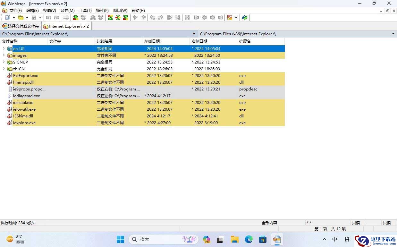The height and width of the screenshot is (247, 397).
Task: Click the Undo toolbar icon
Action: tap(49, 18)
